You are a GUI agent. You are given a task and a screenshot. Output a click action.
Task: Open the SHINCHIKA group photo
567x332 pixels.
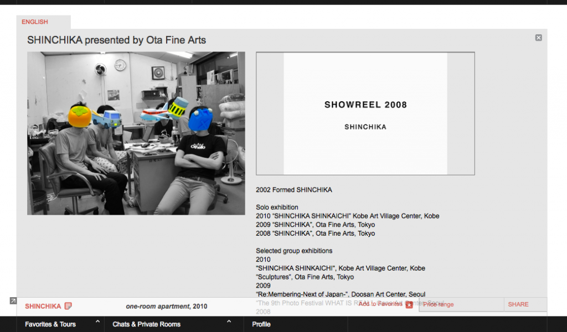136,133
